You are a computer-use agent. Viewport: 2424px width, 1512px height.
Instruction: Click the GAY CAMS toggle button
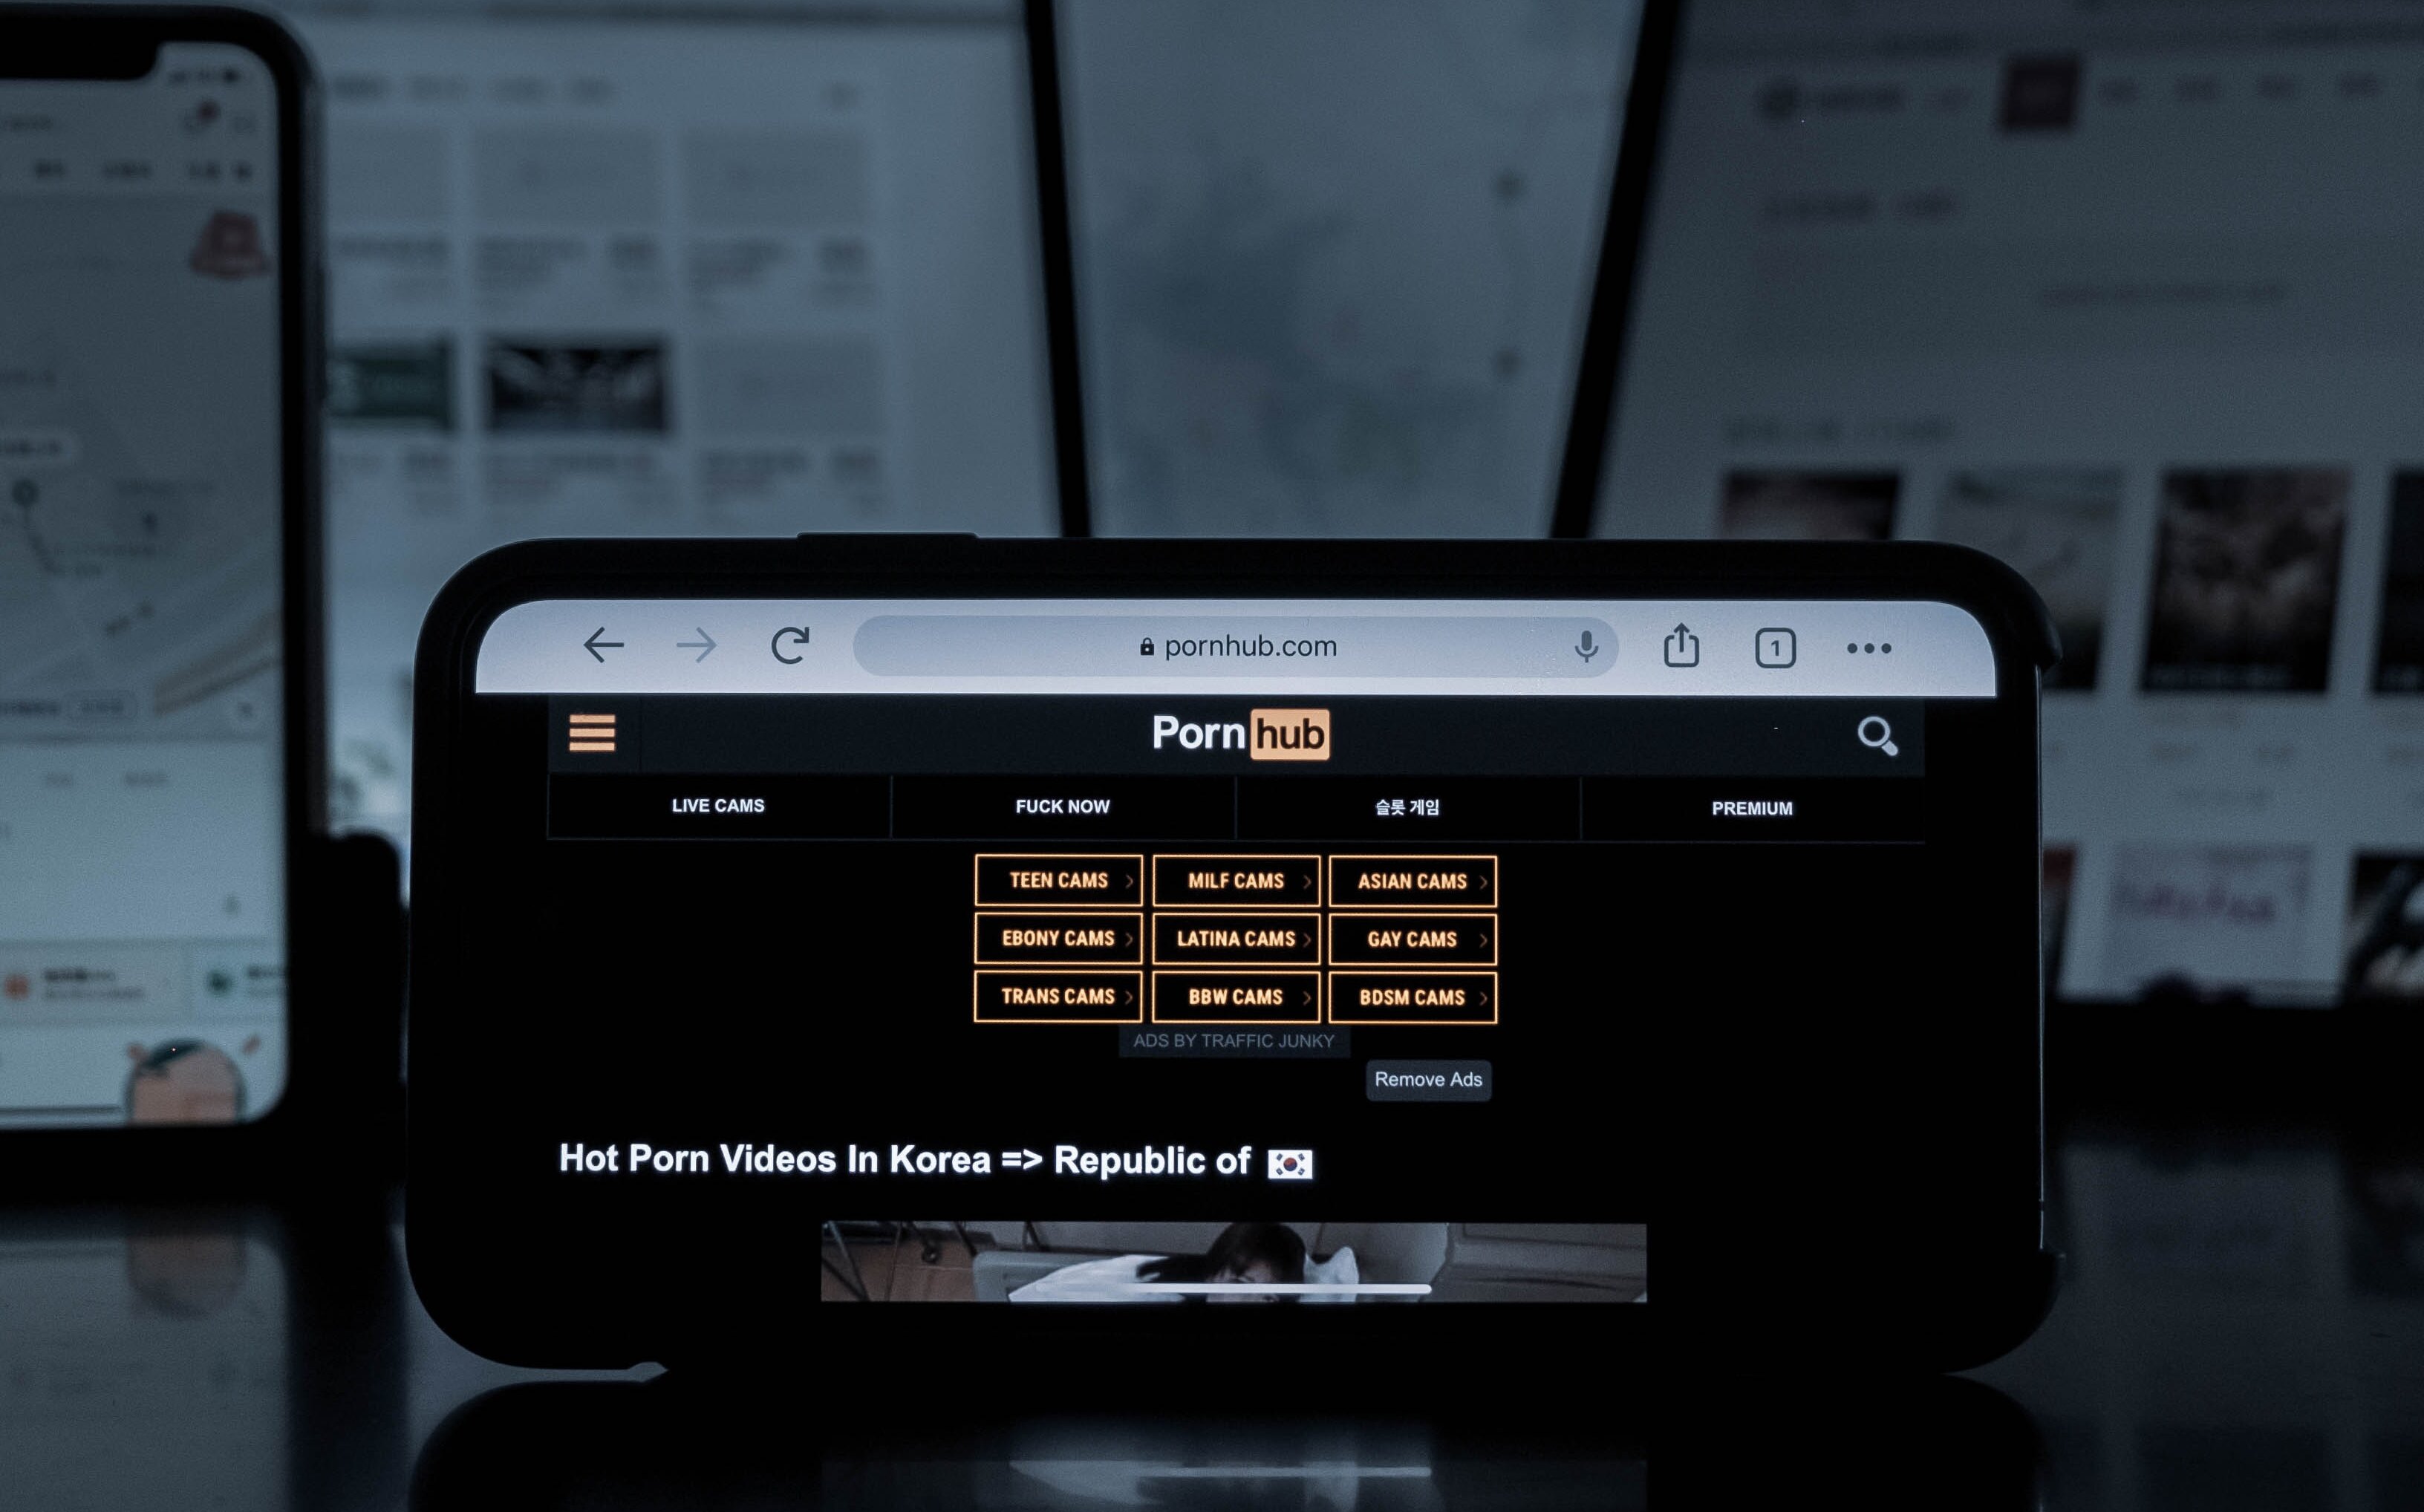point(1410,939)
